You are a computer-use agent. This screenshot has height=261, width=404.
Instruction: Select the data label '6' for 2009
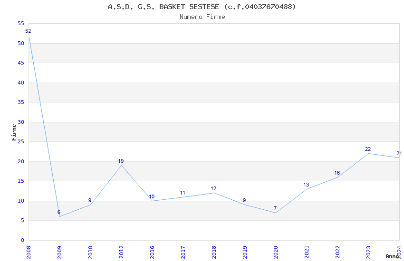pos(59,213)
